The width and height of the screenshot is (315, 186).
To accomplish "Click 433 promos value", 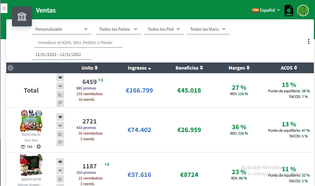I will point(86,128).
